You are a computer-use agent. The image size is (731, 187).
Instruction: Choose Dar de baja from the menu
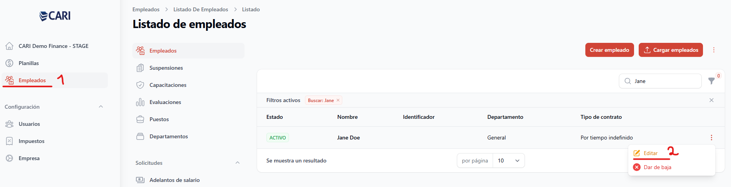657,167
